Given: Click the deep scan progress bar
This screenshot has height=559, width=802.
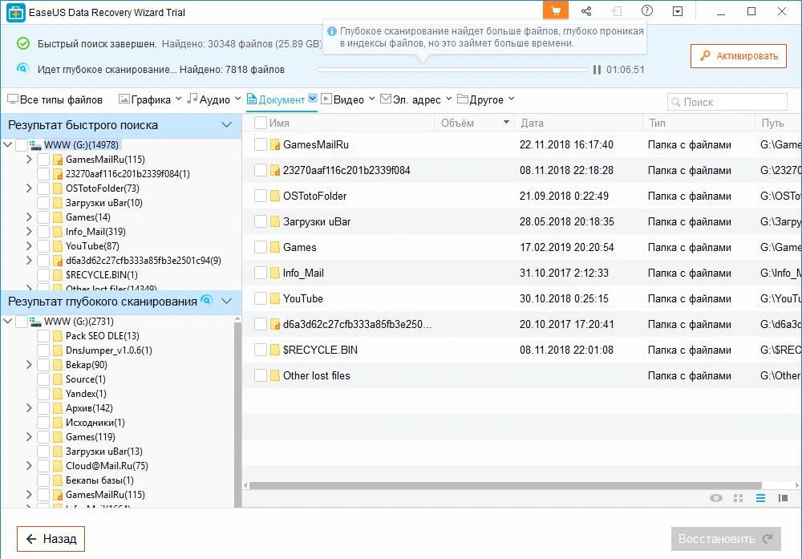Looking at the screenshot, I should pos(452,70).
